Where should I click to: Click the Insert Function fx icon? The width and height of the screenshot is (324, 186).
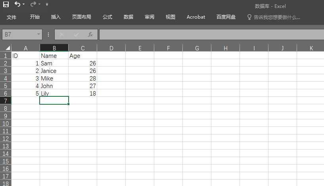[x=90, y=35]
